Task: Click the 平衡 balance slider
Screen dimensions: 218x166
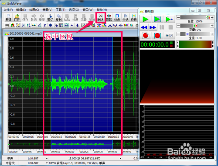Action: point(195,26)
